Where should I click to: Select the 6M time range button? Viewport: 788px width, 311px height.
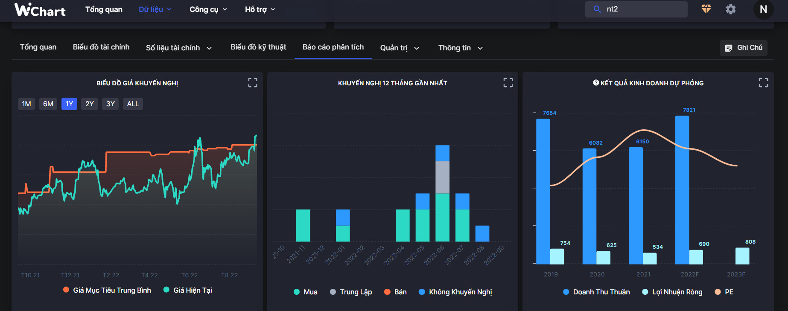tap(48, 104)
